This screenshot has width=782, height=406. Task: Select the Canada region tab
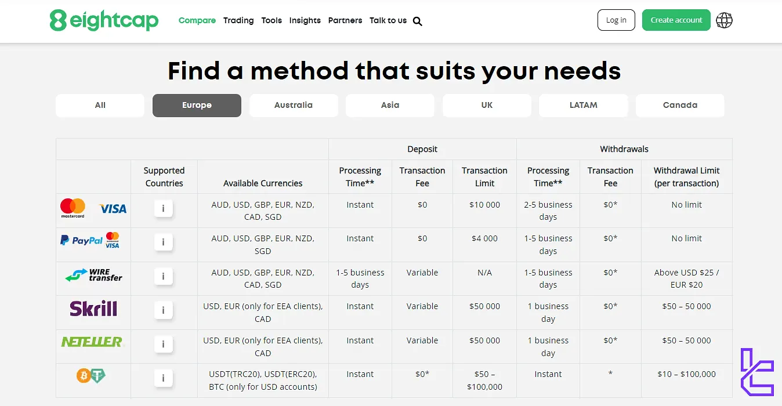[x=680, y=106]
